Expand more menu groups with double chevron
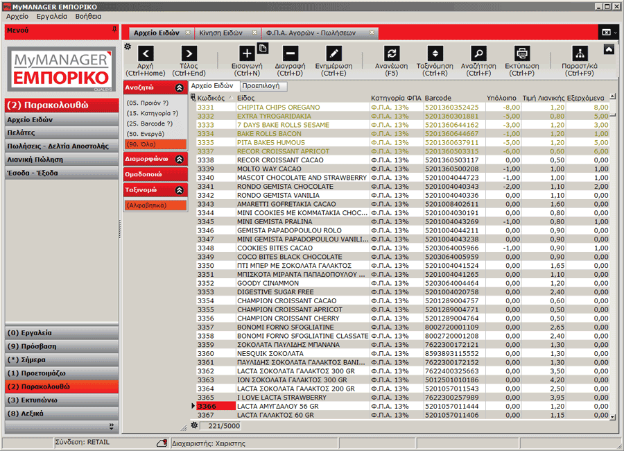This screenshot has height=451, width=624. (112, 426)
